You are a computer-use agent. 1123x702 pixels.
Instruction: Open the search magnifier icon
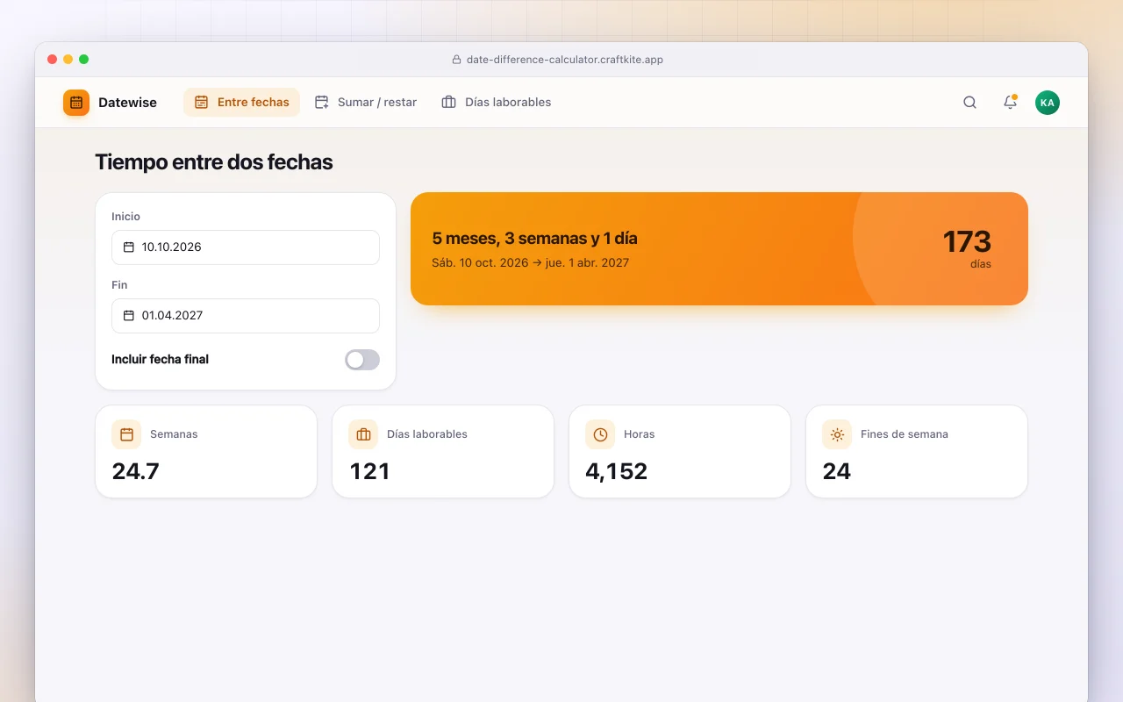pos(969,103)
